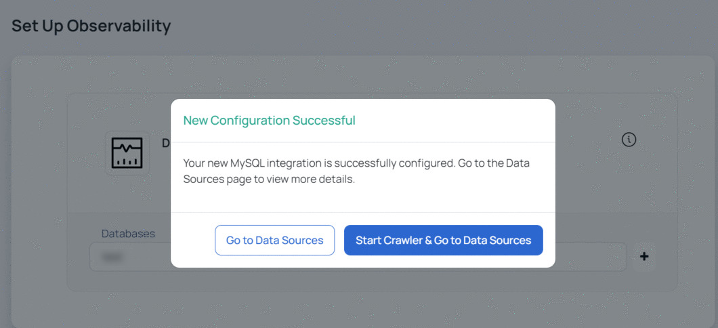
Task: Add a database with the plus icon
Action: (x=643, y=257)
